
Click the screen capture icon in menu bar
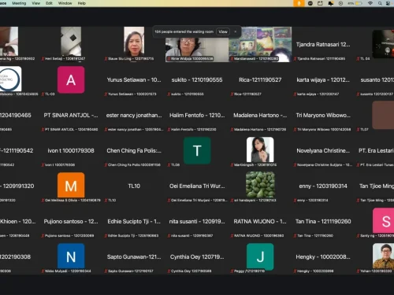tap(320, 3)
